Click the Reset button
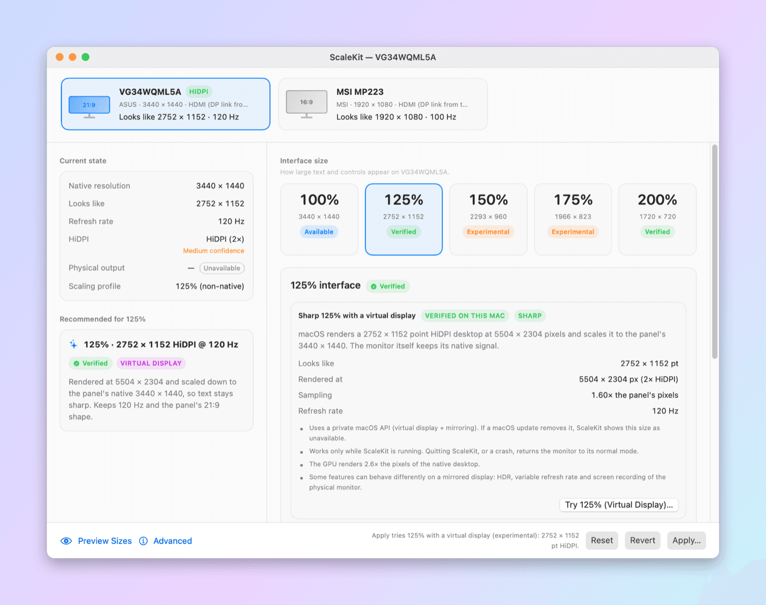Screen dimensions: 766x605 [x=602, y=540]
